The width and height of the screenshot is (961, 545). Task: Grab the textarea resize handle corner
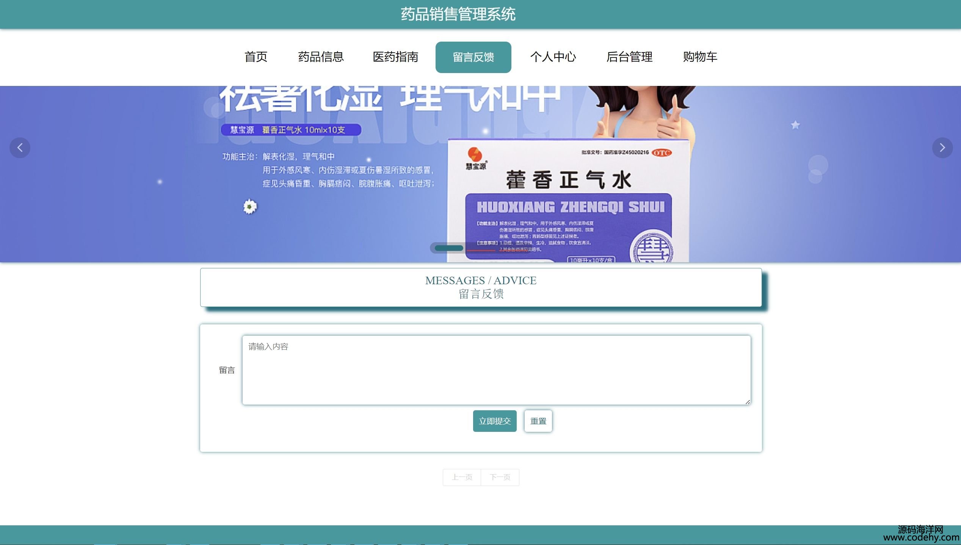click(x=747, y=402)
